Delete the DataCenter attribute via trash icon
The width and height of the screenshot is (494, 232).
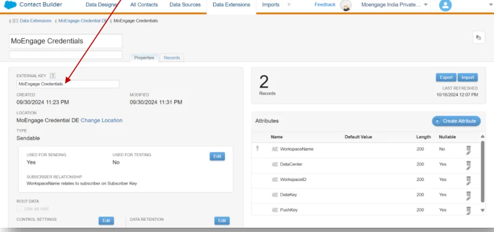pos(469,163)
